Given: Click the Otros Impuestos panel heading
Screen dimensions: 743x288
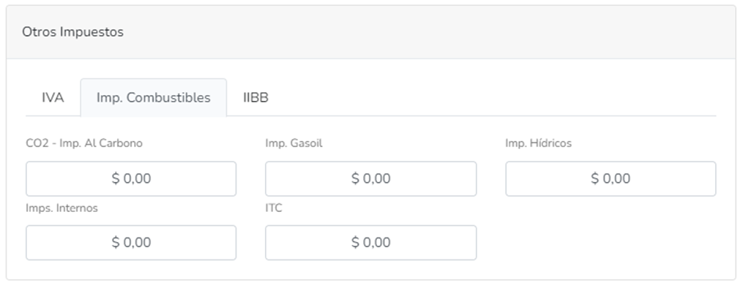Looking at the screenshot, I should point(73,32).
